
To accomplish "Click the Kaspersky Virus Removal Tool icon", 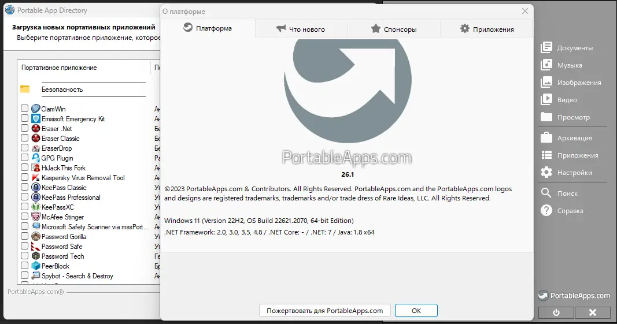I will tap(36, 177).
